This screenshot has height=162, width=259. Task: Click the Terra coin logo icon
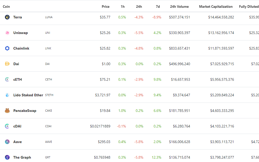click(7, 17)
